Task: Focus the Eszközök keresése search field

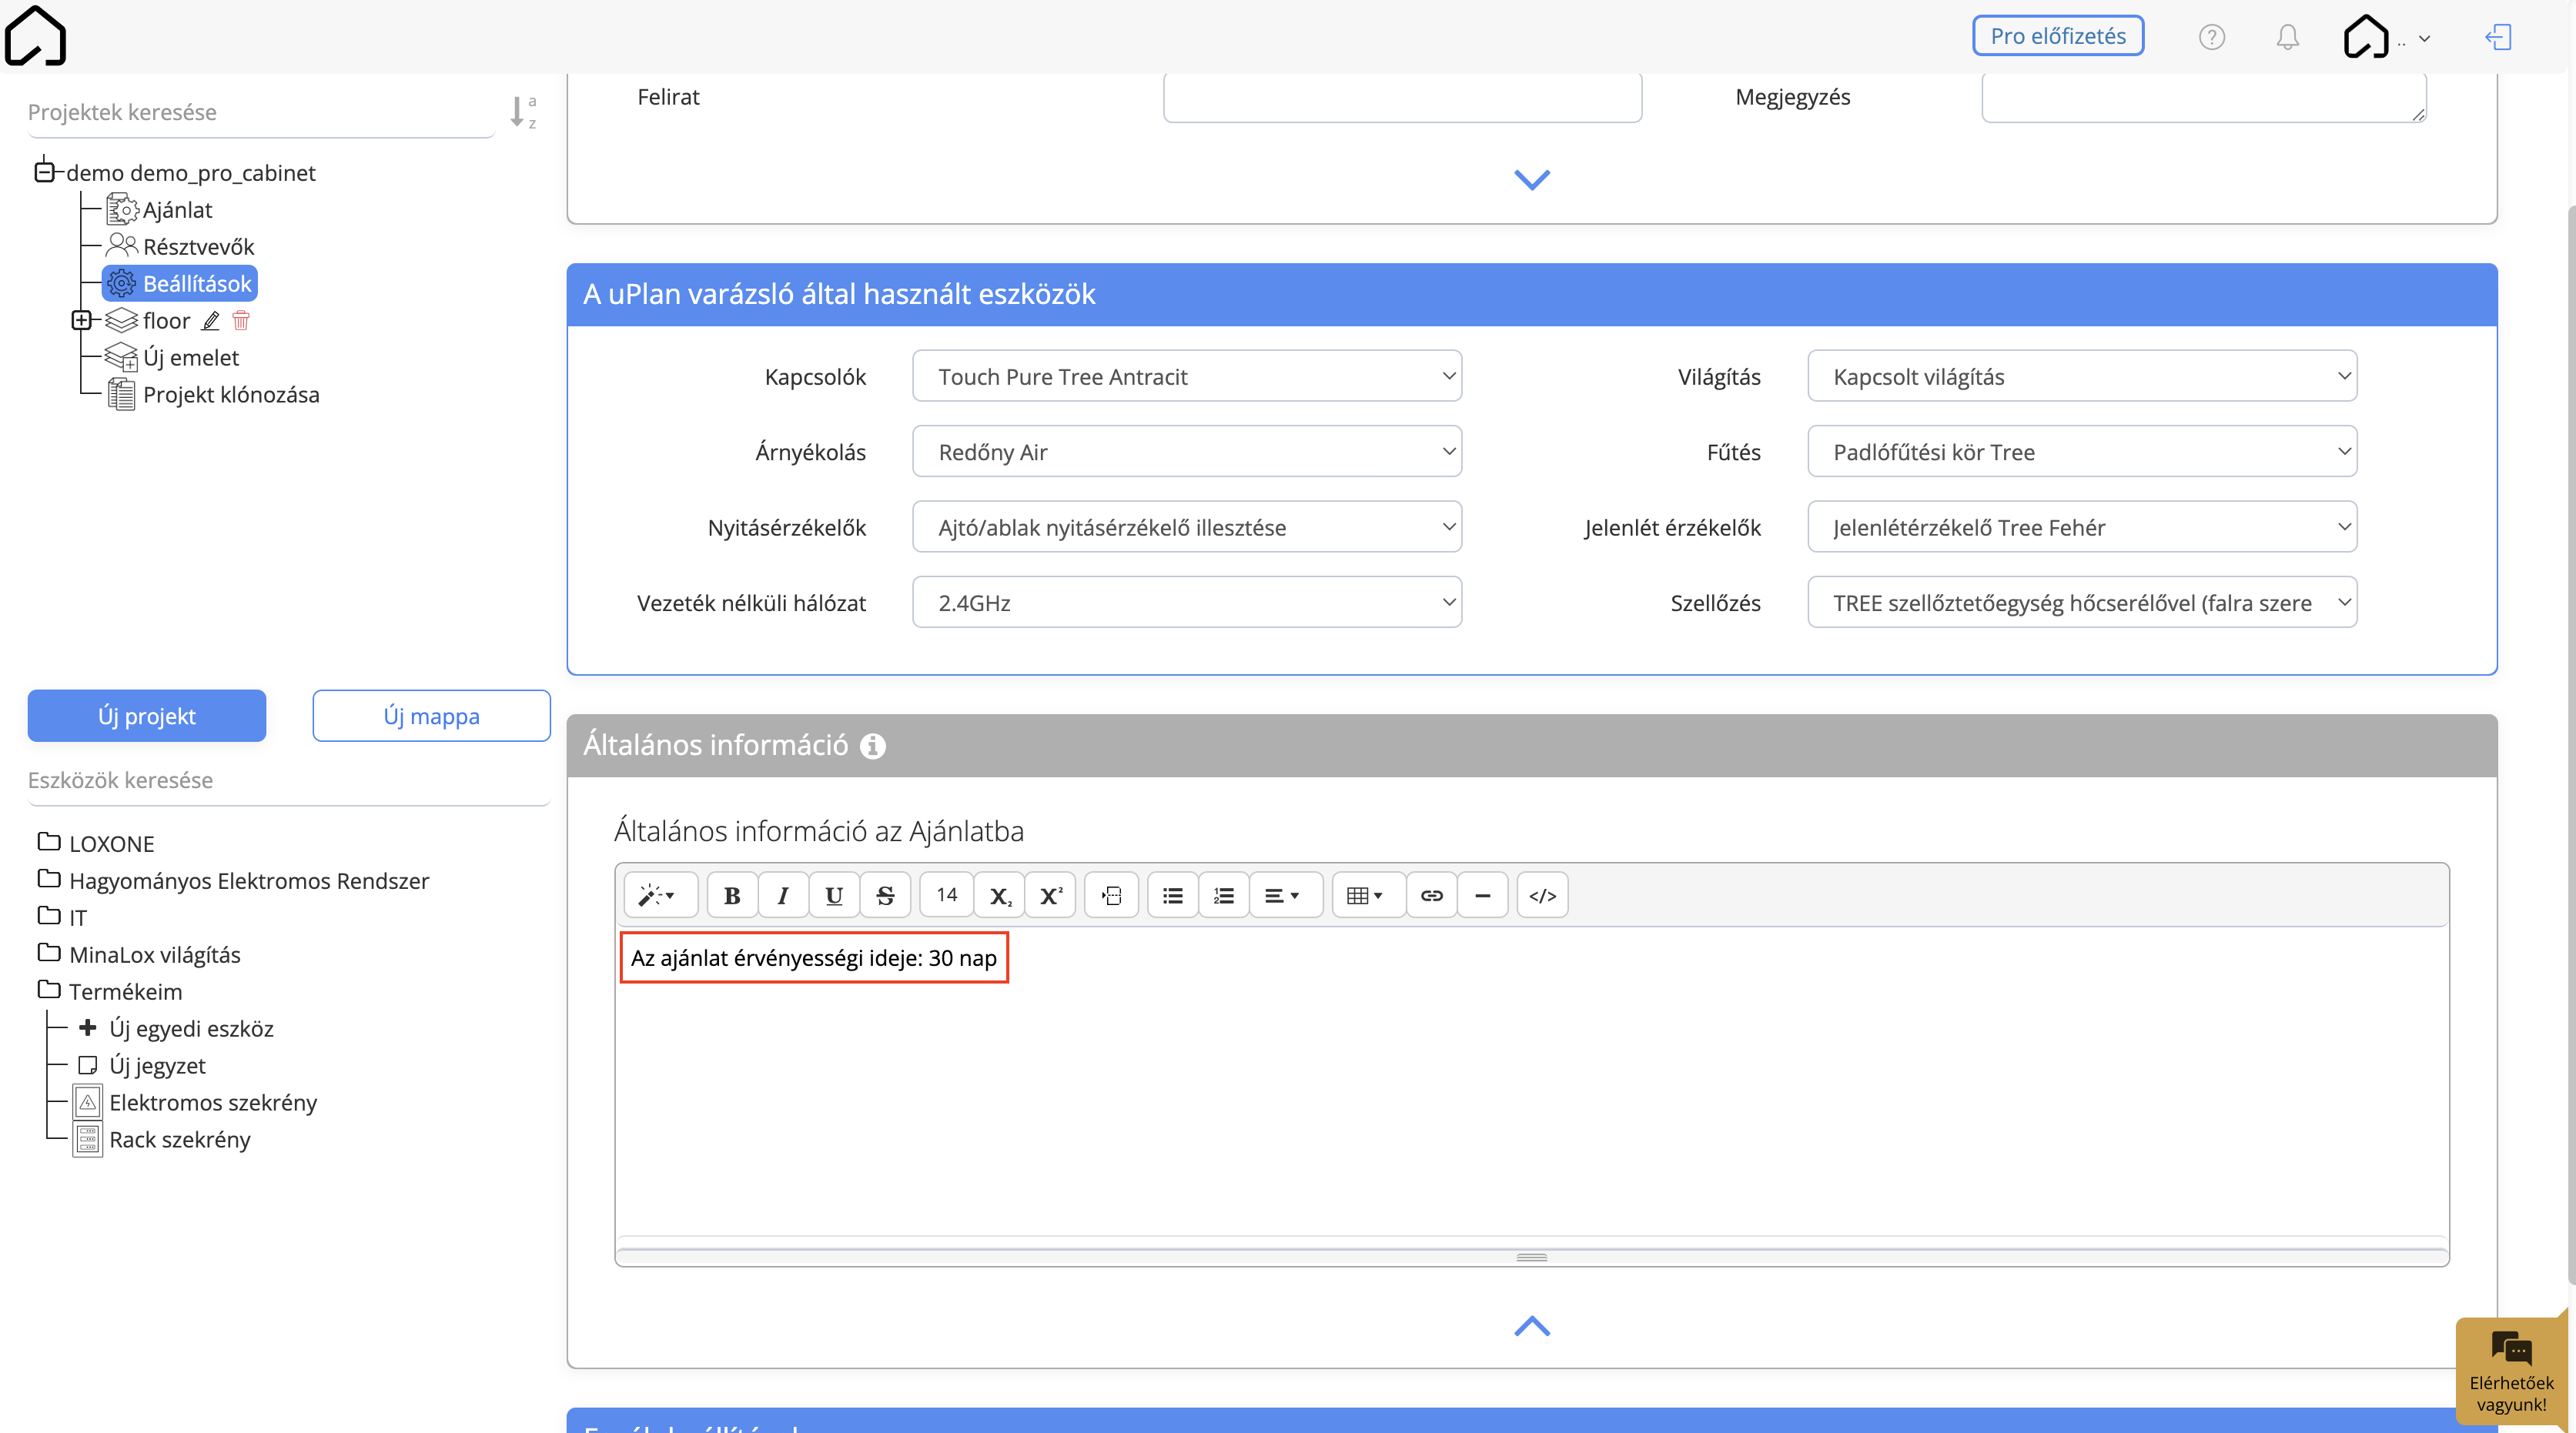Action: (x=289, y=780)
